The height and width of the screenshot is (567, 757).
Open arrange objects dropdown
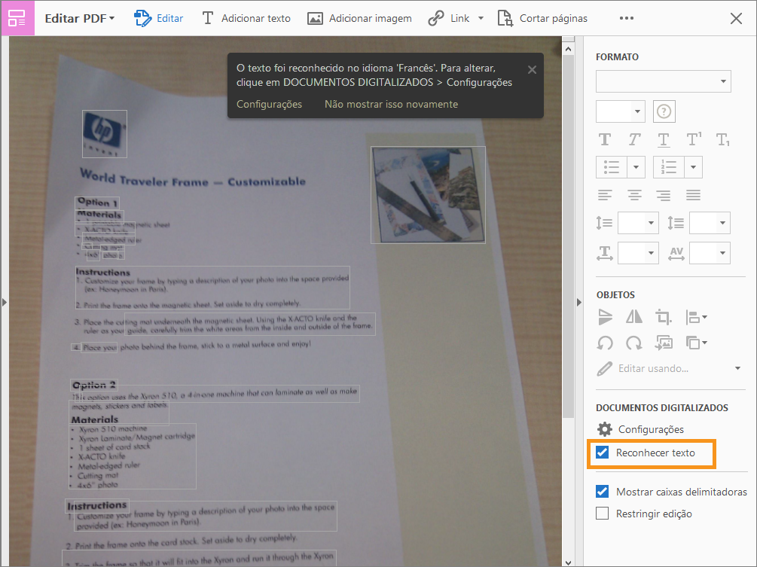coord(696,343)
